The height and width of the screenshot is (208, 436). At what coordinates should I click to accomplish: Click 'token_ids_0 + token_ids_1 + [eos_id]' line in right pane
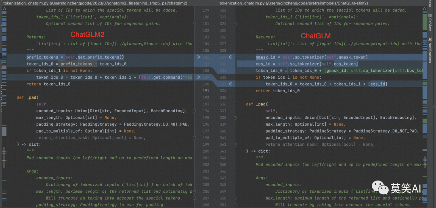(327, 84)
